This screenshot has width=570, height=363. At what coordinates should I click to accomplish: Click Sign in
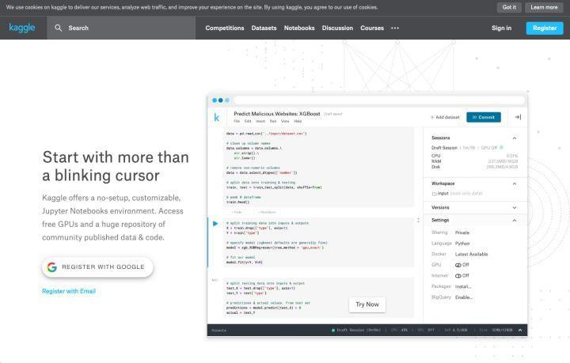[501, 28]
